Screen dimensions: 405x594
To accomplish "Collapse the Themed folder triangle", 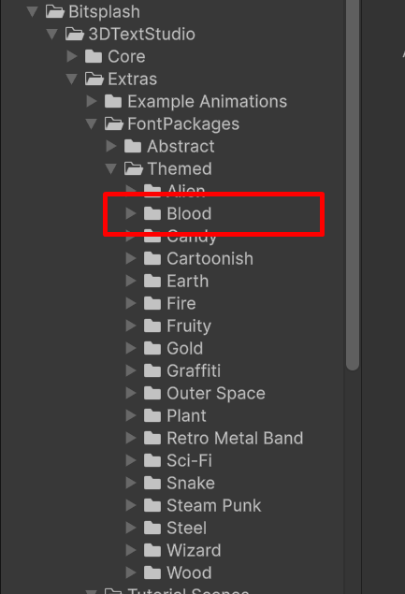I will click(110, 169).
